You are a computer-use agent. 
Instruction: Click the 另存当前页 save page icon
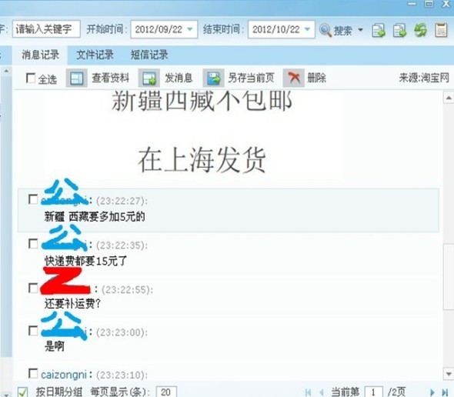point(214,78)
